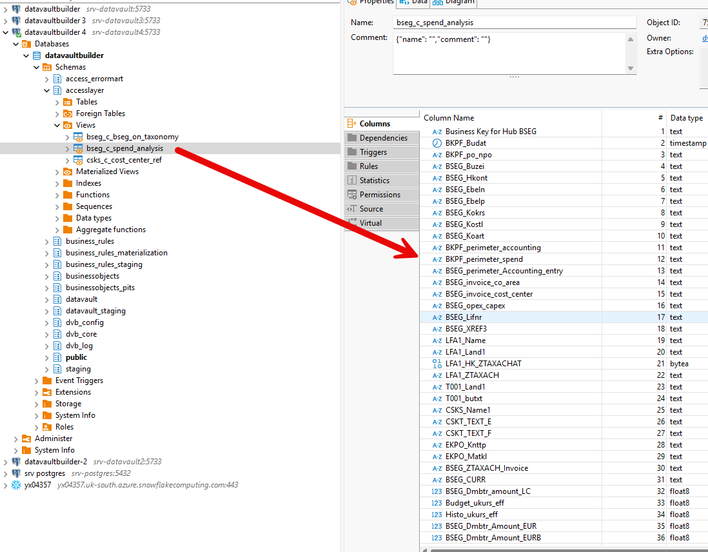Click into the Name input field
This screenshot has width=708, height=552.
[x=514, y=23]
